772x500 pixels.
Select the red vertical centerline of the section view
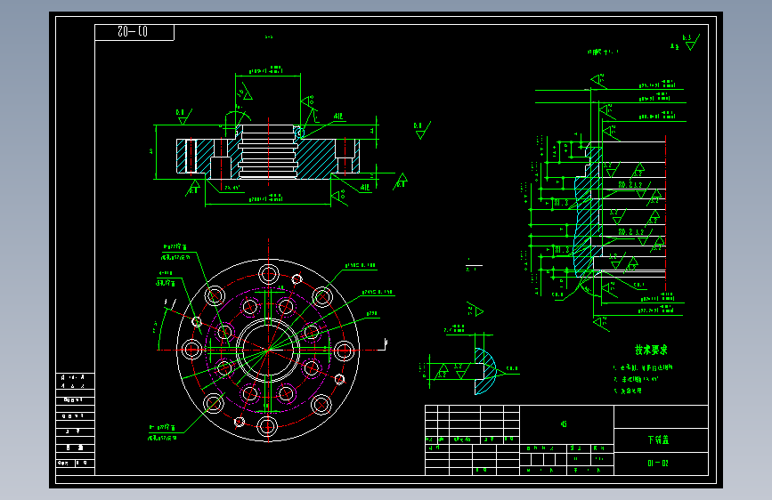(x=268, y=151)
